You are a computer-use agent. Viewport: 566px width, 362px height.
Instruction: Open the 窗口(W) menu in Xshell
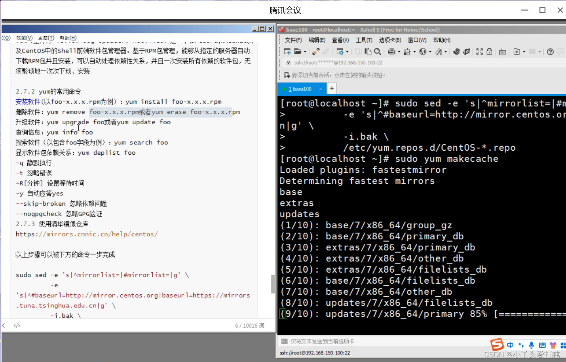pos(417,40)
